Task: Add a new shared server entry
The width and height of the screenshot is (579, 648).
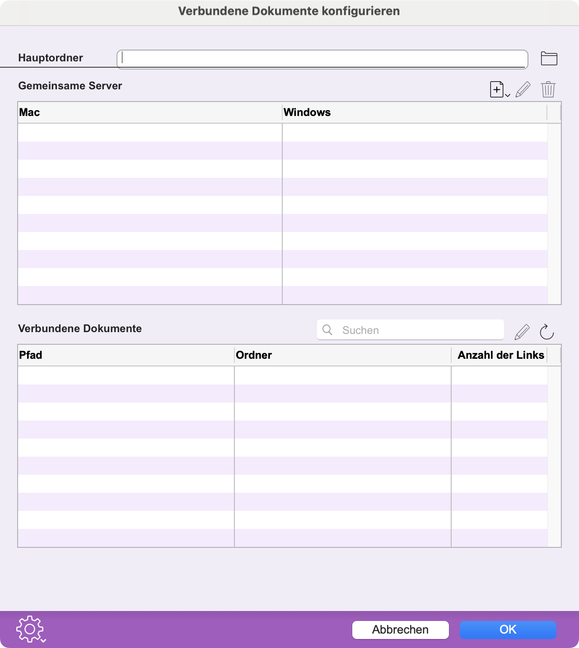Action: pyautogui.click(x=500, y=89)
